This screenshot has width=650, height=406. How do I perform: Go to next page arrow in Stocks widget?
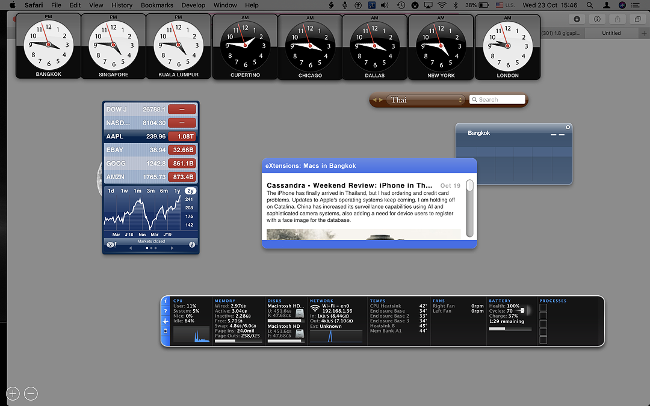tap(172, 248)
